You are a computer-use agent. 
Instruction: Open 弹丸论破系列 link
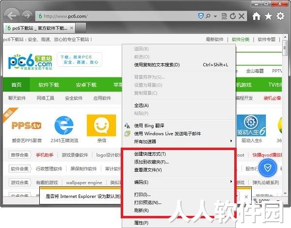click(x=266, y=182)
